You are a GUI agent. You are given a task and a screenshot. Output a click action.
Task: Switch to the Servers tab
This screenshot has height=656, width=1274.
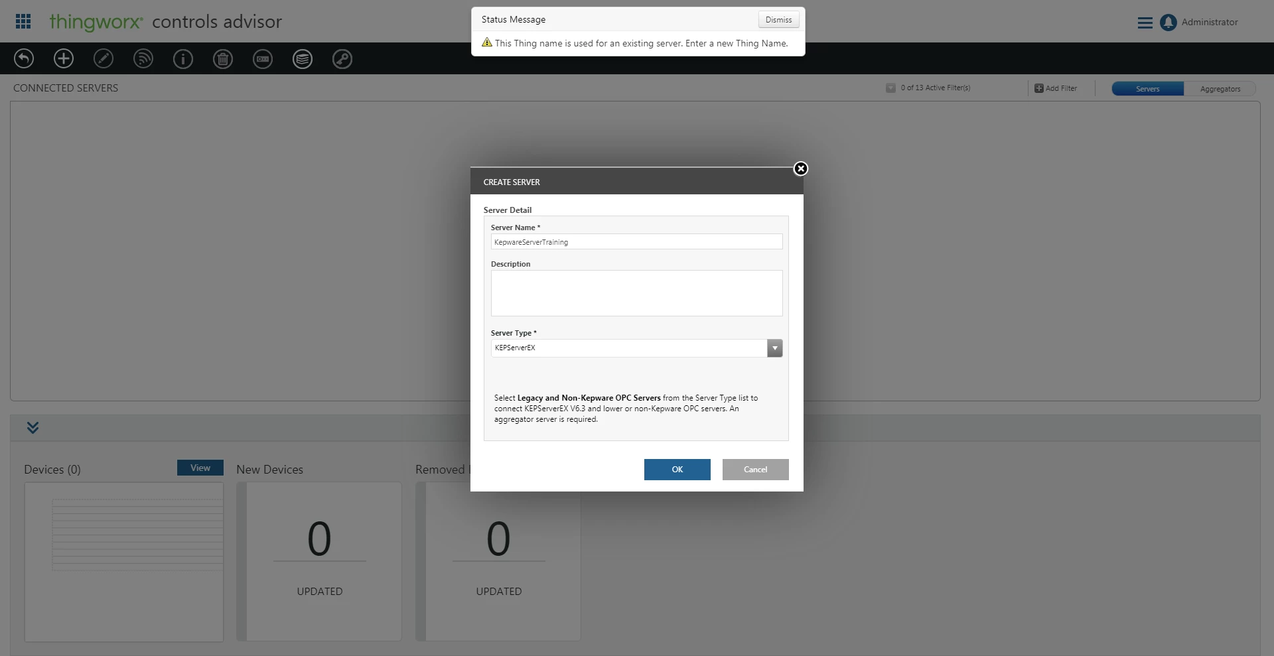1147,88
